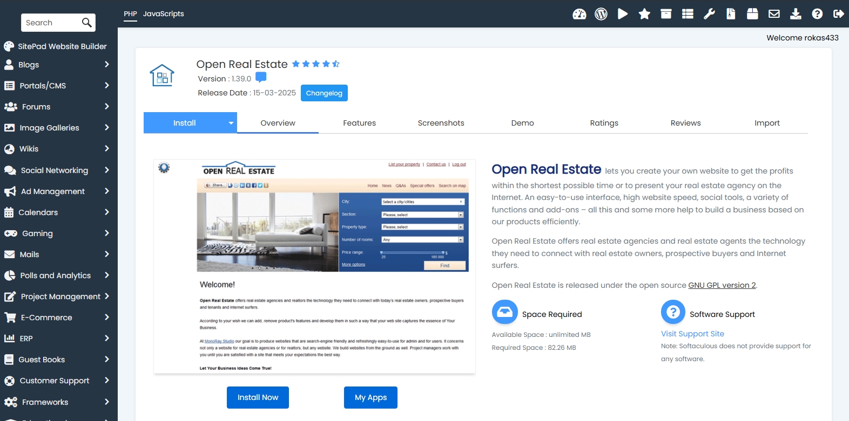849x421 pixels.
Task: Click the package box icon in top bar
Action: [x=752, y=14]
